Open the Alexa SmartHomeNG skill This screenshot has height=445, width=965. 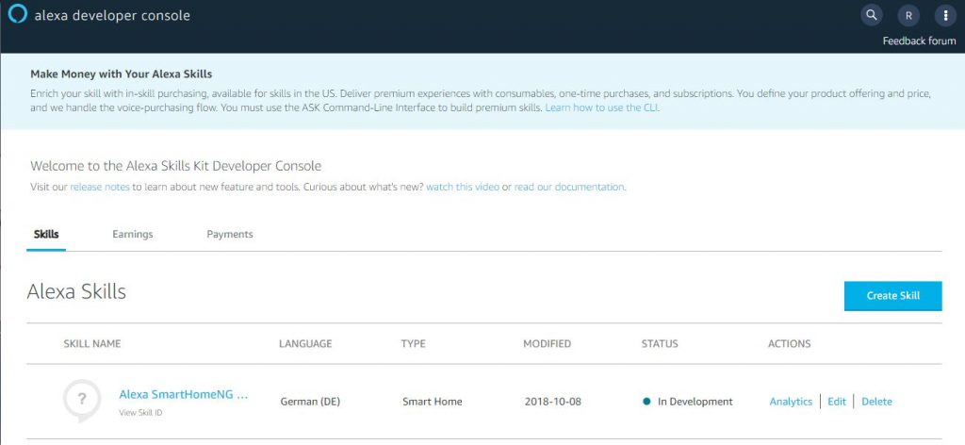tap(184, 394)
